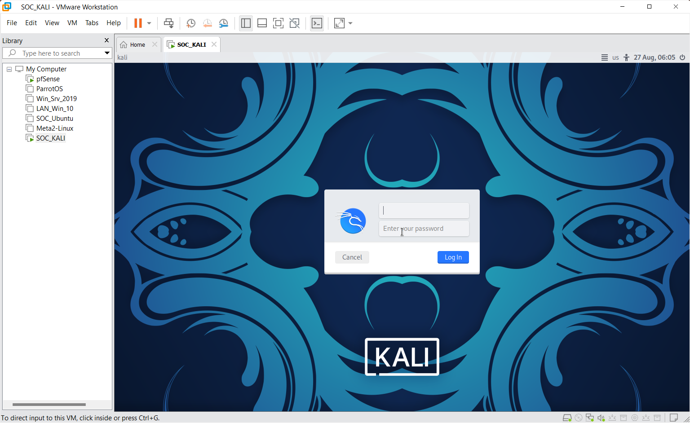Collapse the My Computer tree node
This screenshot has width=690, height=423.
click(9, 69)
